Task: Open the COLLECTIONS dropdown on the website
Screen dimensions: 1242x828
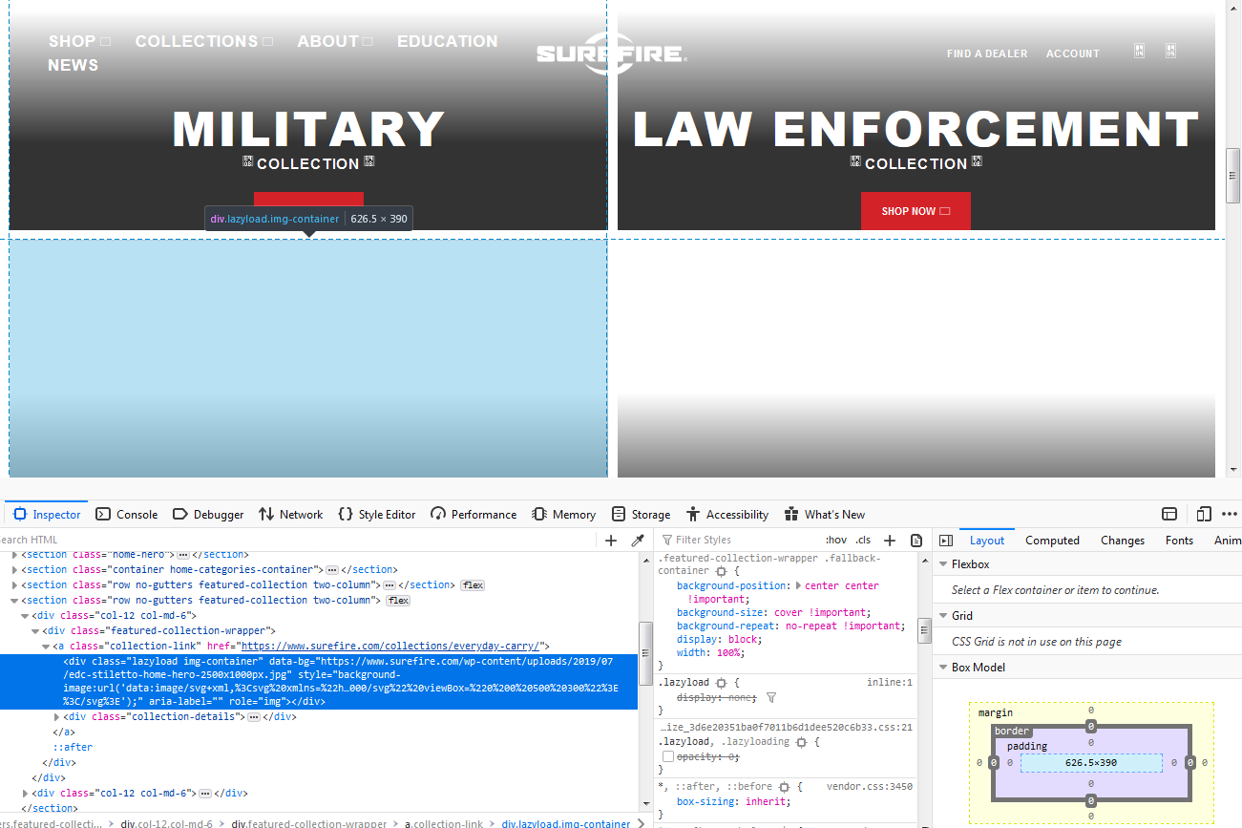Action: click(x=204, y=41)
